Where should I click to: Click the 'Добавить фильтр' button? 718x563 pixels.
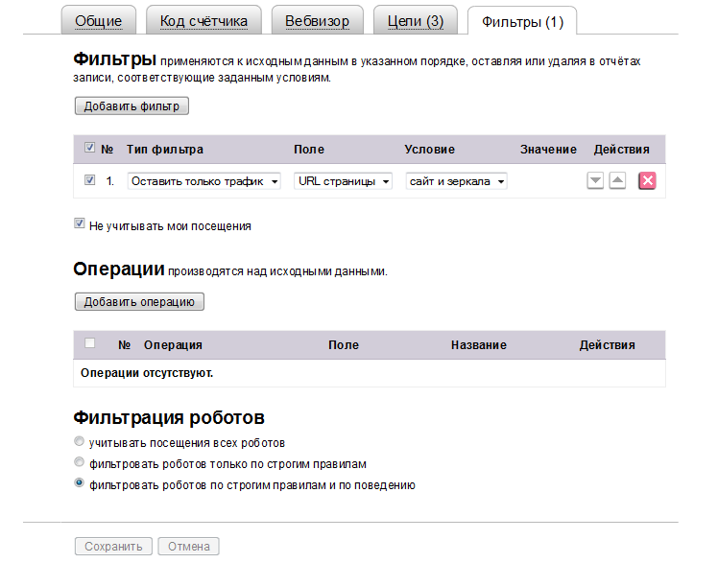132,106
